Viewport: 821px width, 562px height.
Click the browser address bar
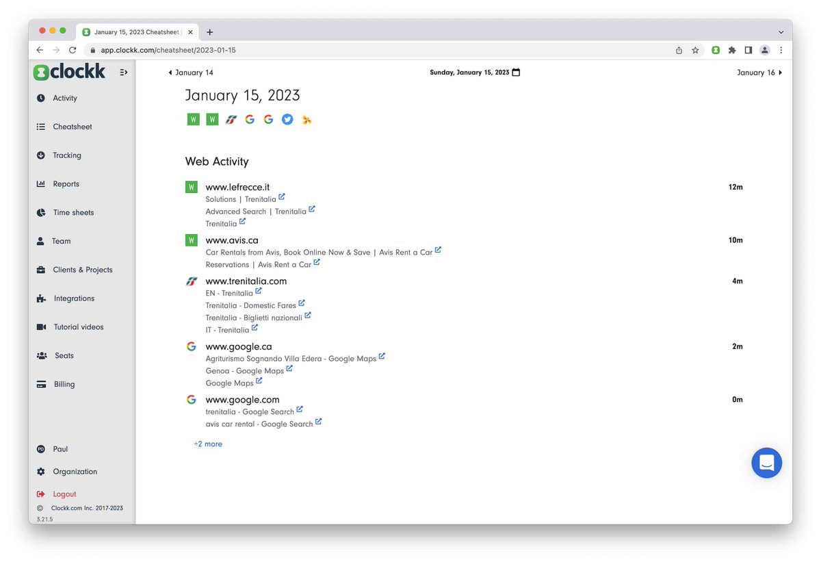[376, 50]
